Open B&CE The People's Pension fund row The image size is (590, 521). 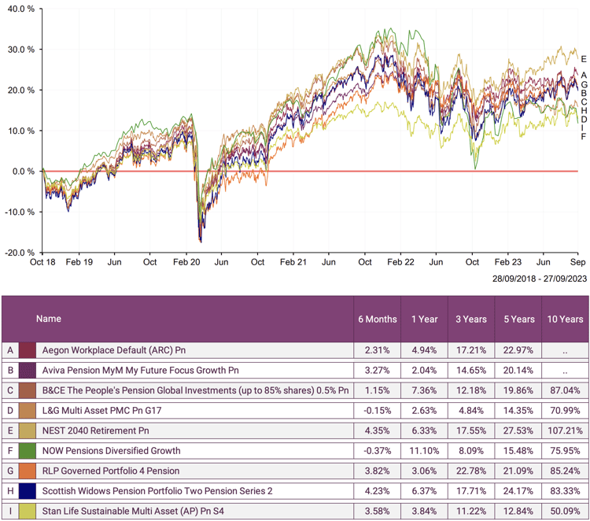tap(195, 390)
